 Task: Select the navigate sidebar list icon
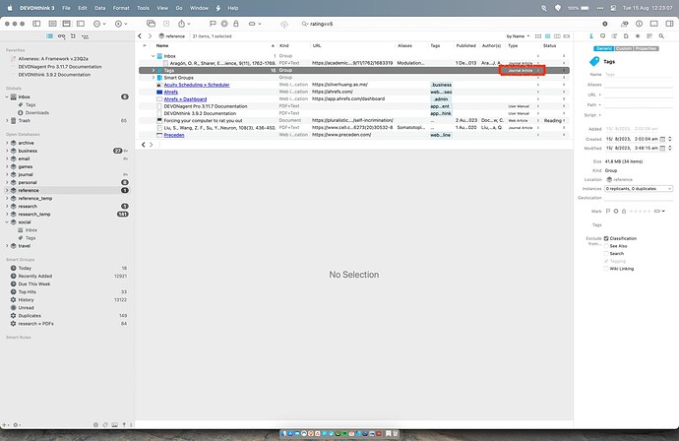pos(50,36)
